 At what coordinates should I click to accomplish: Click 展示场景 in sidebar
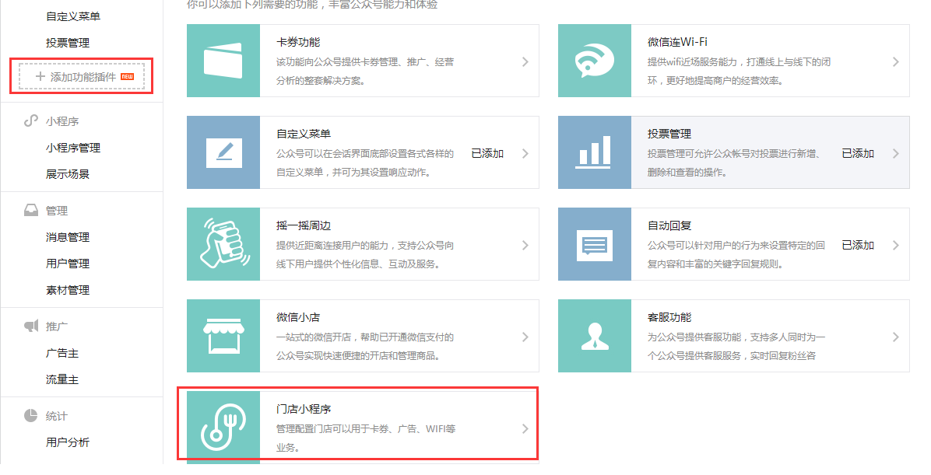(68, 174)
